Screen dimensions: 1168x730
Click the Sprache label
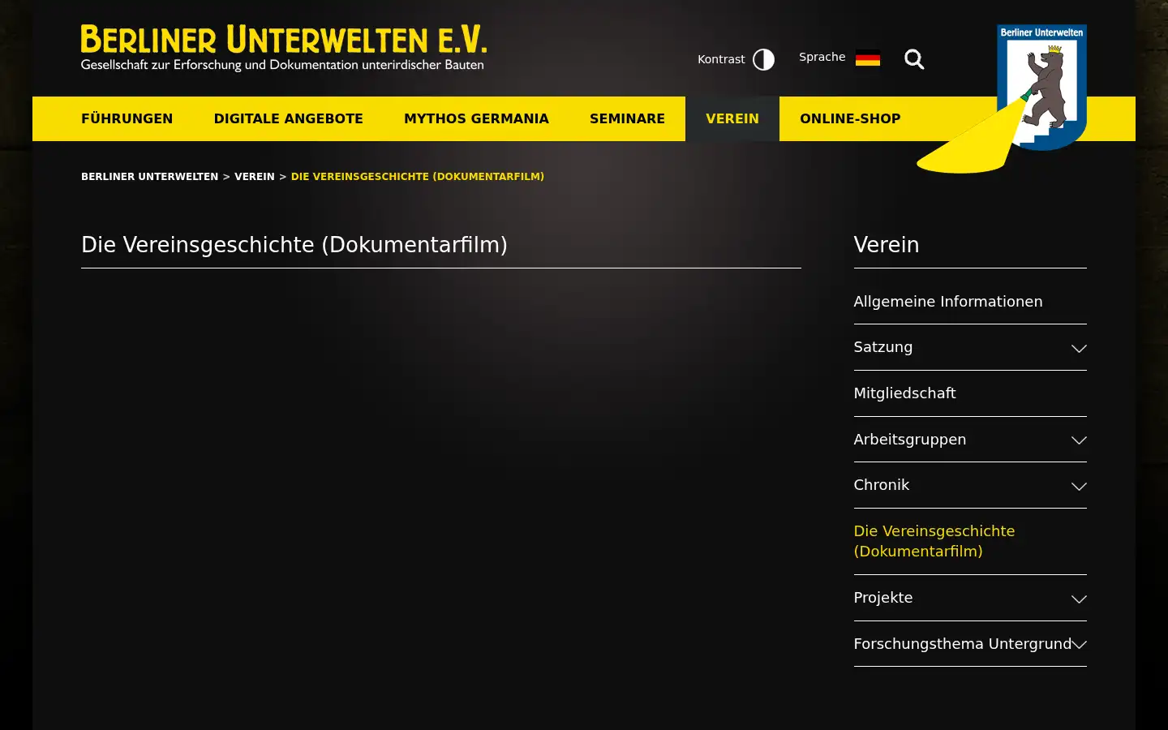point(822,57)
